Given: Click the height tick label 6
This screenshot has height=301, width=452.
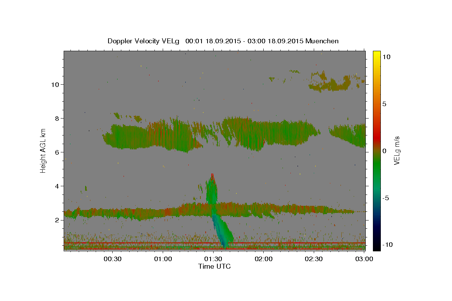Looking at the screenshot, I should (58, 152).
